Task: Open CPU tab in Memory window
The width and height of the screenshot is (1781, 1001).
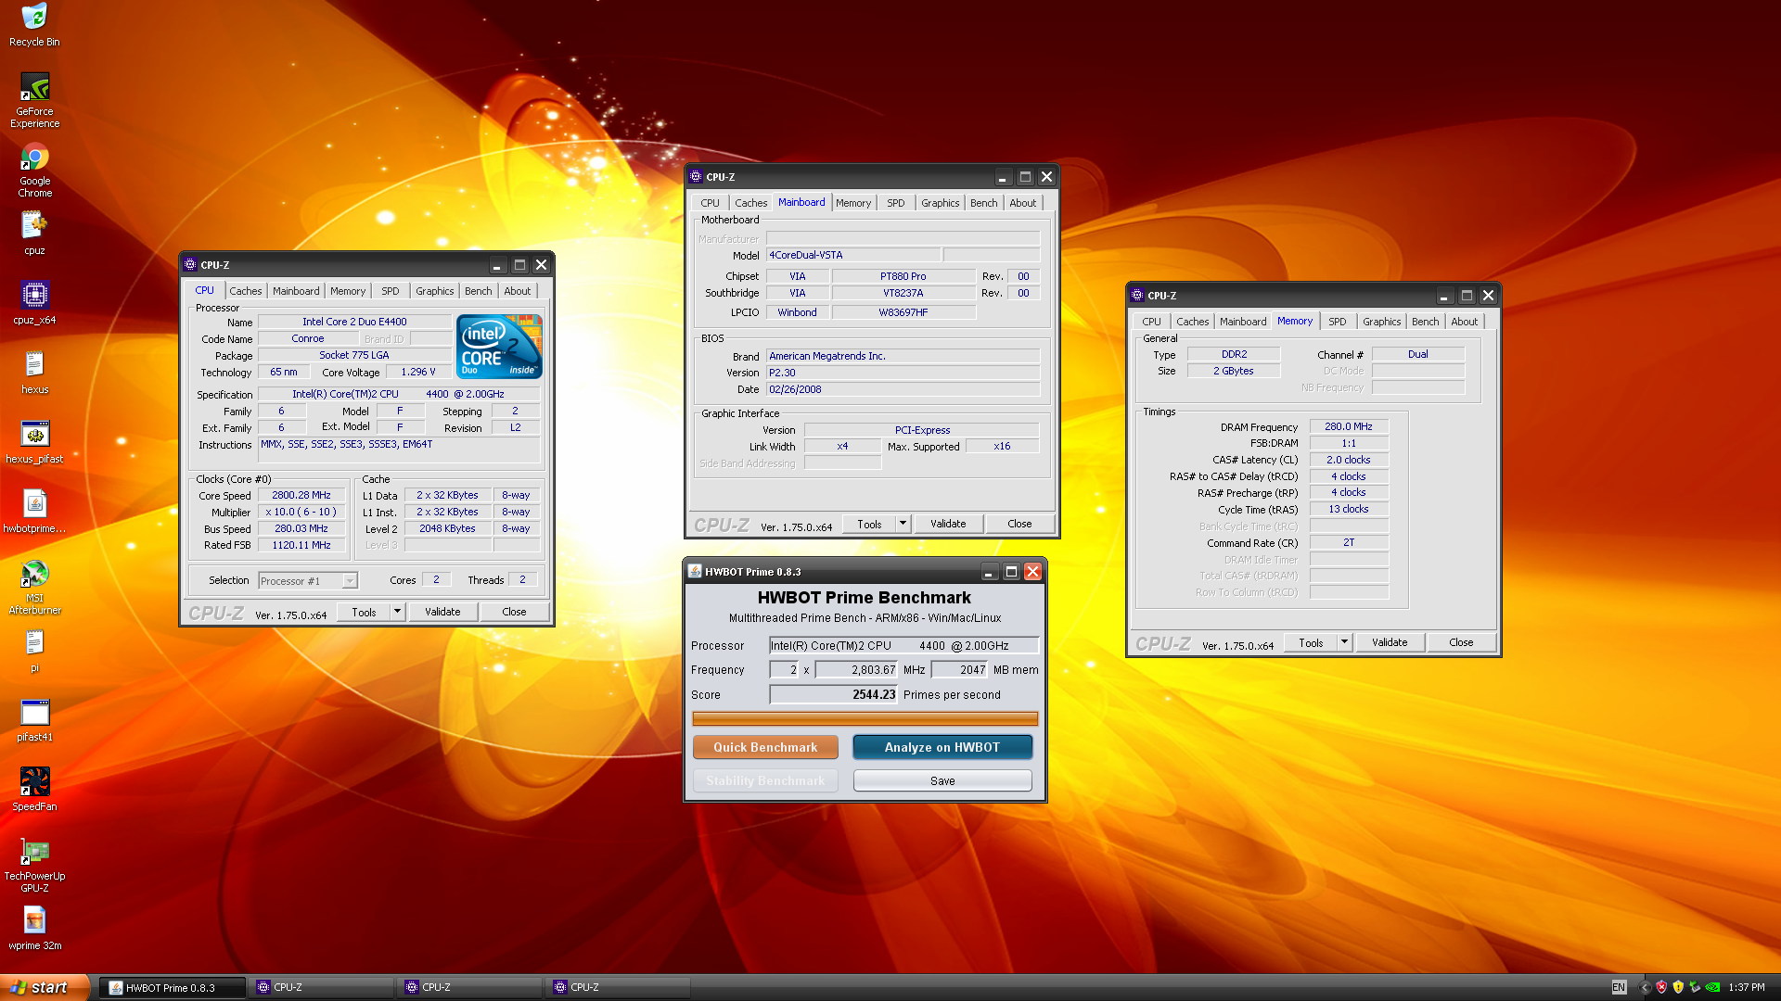Action: [1151, 322]
